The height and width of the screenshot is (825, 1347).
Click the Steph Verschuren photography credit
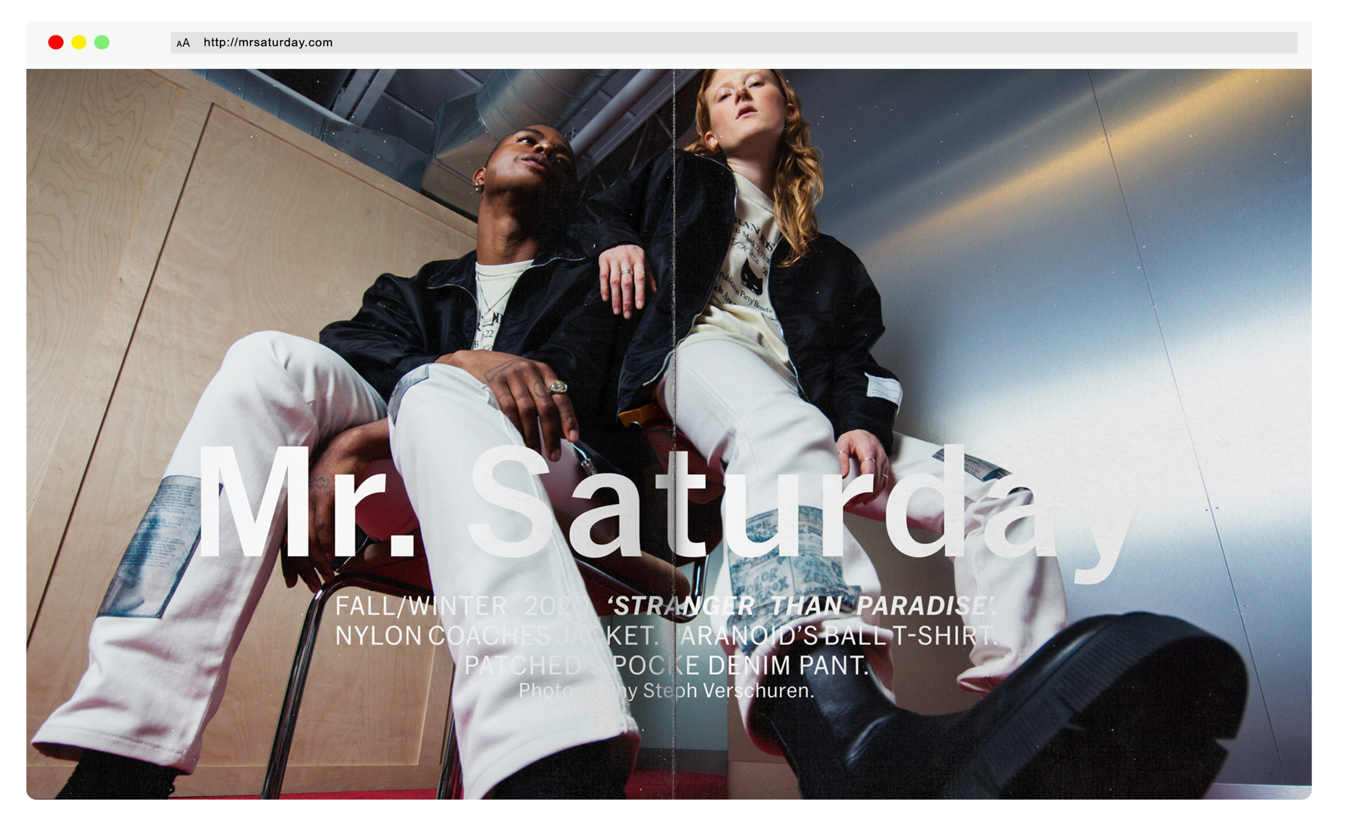tap(666, 690)
